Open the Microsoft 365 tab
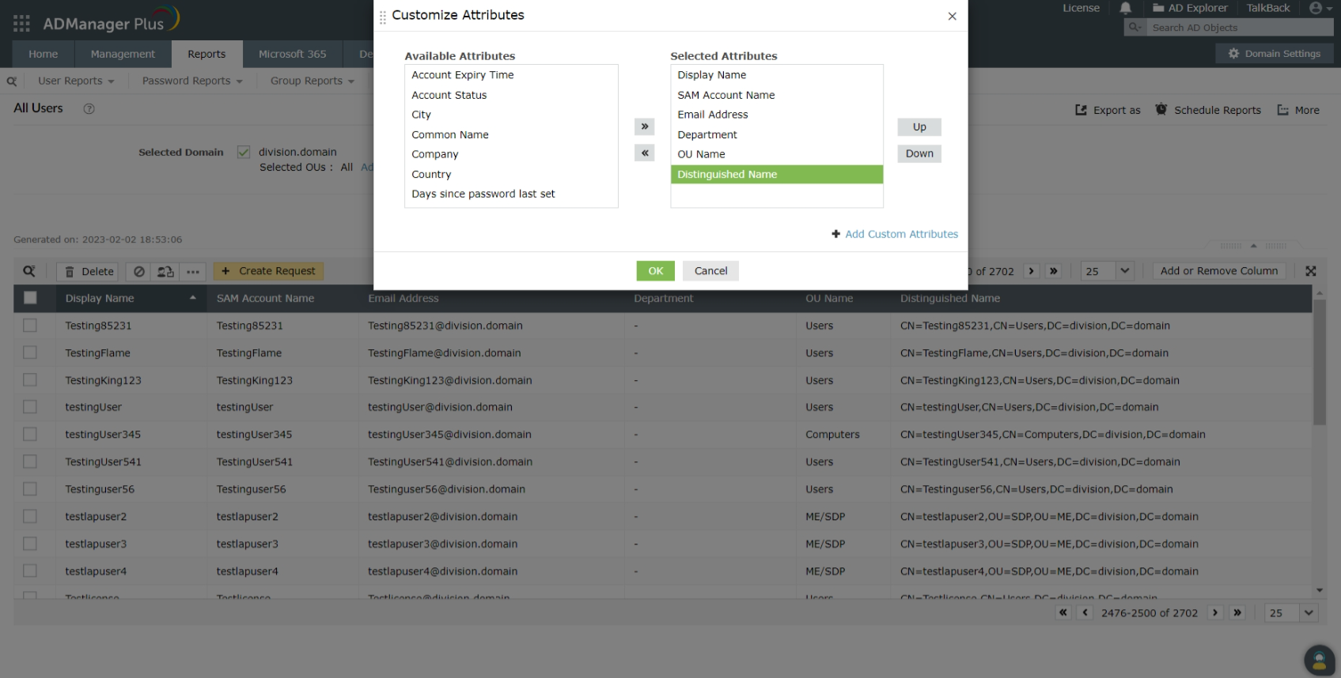This screenshot has width=1341, height=678. 293,54
